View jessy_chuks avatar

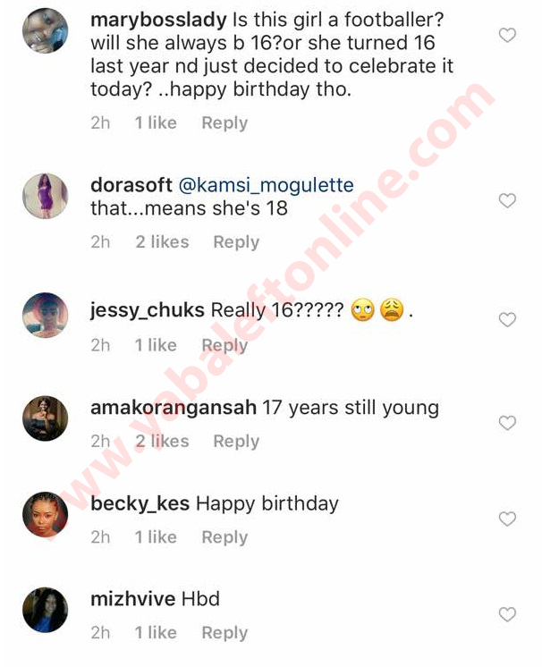45,316
